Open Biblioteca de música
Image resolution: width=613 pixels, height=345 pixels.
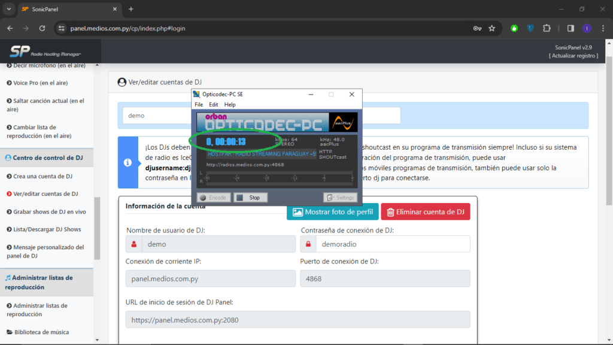point(38,332)
